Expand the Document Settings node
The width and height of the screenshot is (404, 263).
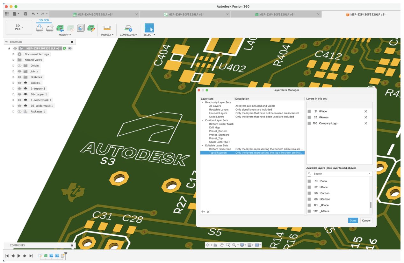13,54
